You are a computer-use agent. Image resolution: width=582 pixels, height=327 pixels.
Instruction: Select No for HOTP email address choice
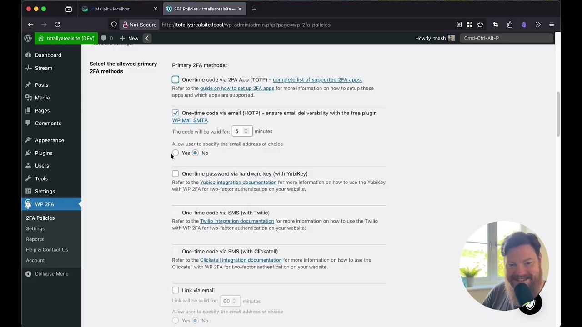(195, 153)
